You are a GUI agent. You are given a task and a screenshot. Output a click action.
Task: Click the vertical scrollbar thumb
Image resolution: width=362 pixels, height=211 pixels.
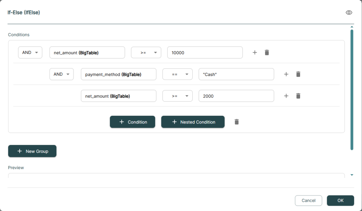point(352,90)
